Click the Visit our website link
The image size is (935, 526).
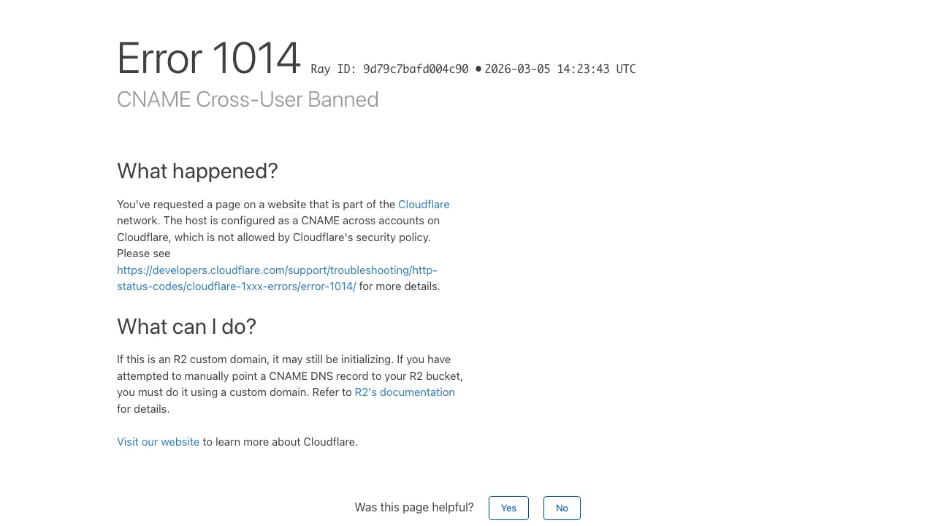(x=158, y=442)
